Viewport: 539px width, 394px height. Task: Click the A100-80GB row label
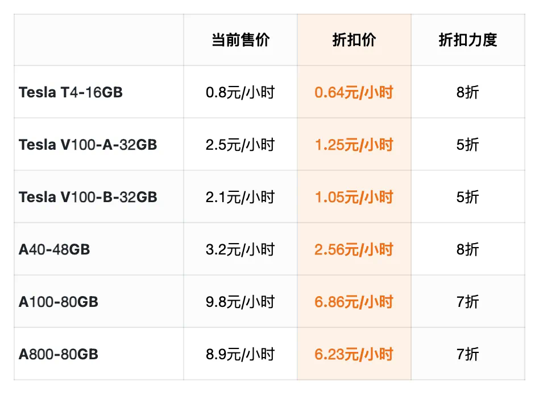tap(58, 302)
